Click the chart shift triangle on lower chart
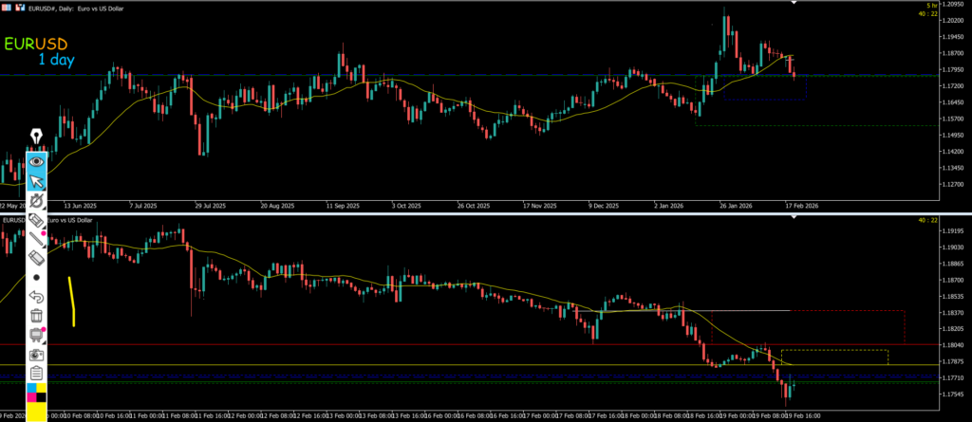Screen dimensions: 972x422 click(794, 219)
